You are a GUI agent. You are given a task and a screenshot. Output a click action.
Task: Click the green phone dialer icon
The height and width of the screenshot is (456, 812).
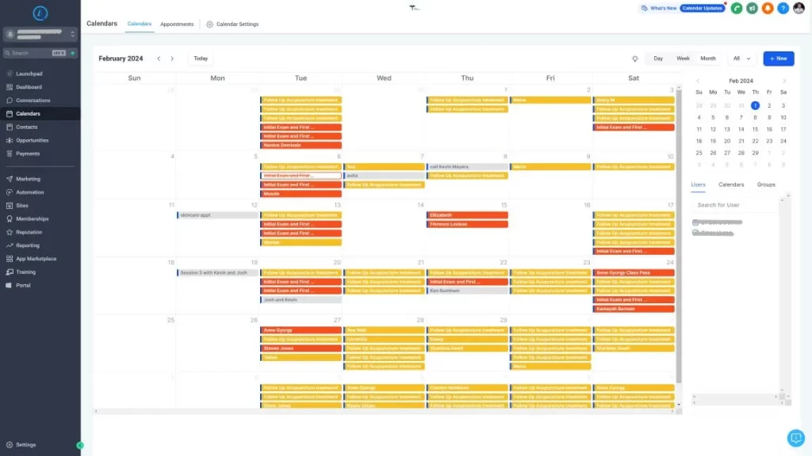pyautogui.click(x=737, y=8)
